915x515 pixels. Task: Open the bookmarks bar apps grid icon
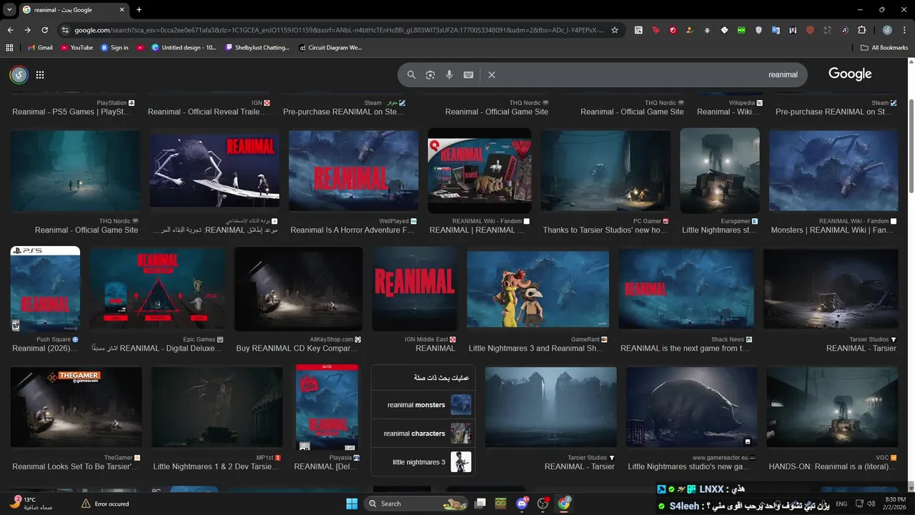[10, 47]
